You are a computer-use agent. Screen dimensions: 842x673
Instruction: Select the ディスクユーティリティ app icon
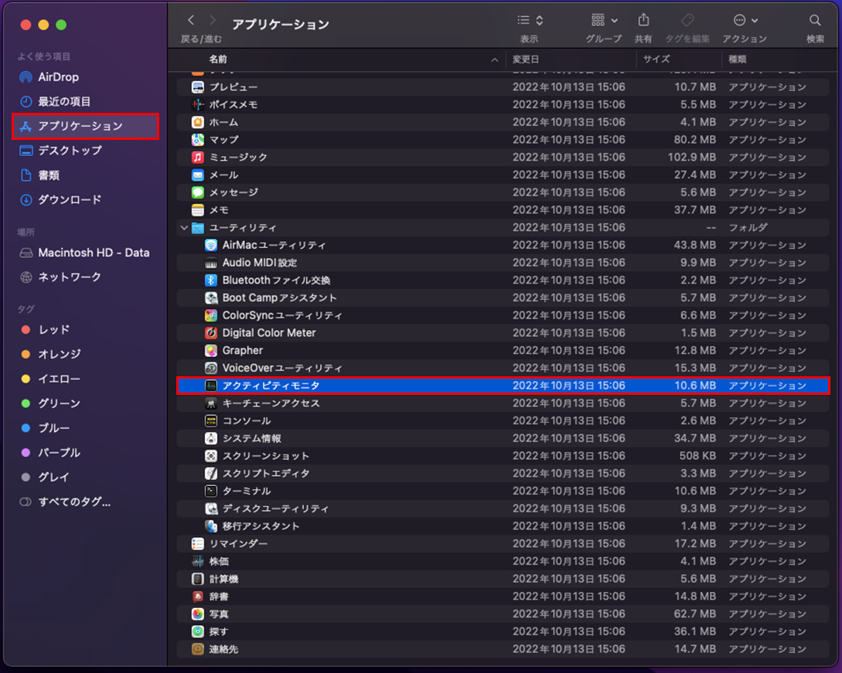pos(211,508)
